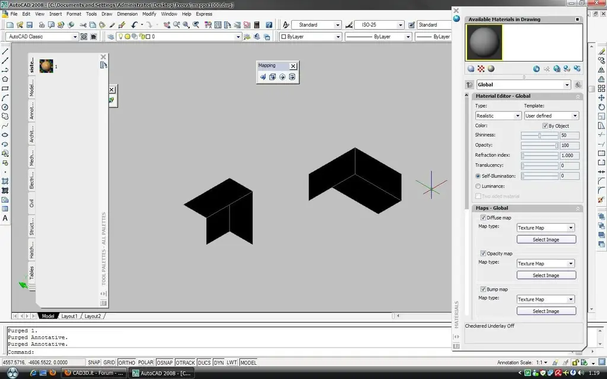Screen dimensions: 607x379
Task: Select the Circle draw tool
Action: (x=5, y=107)
